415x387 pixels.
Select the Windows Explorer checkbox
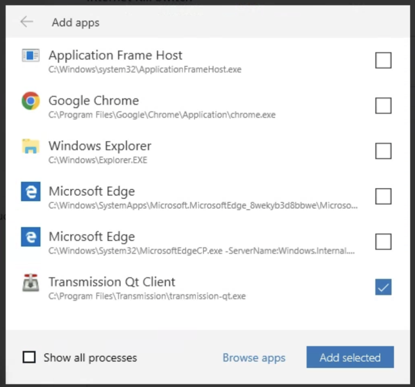[383, 151]
